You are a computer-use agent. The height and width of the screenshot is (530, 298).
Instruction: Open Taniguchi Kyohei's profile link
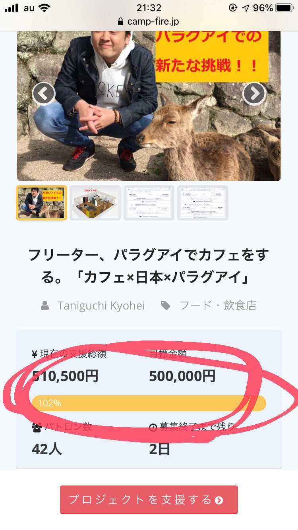pos(101,306)
